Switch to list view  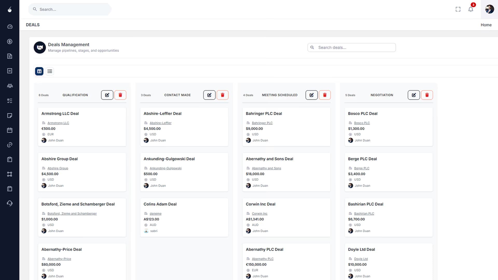50,71
